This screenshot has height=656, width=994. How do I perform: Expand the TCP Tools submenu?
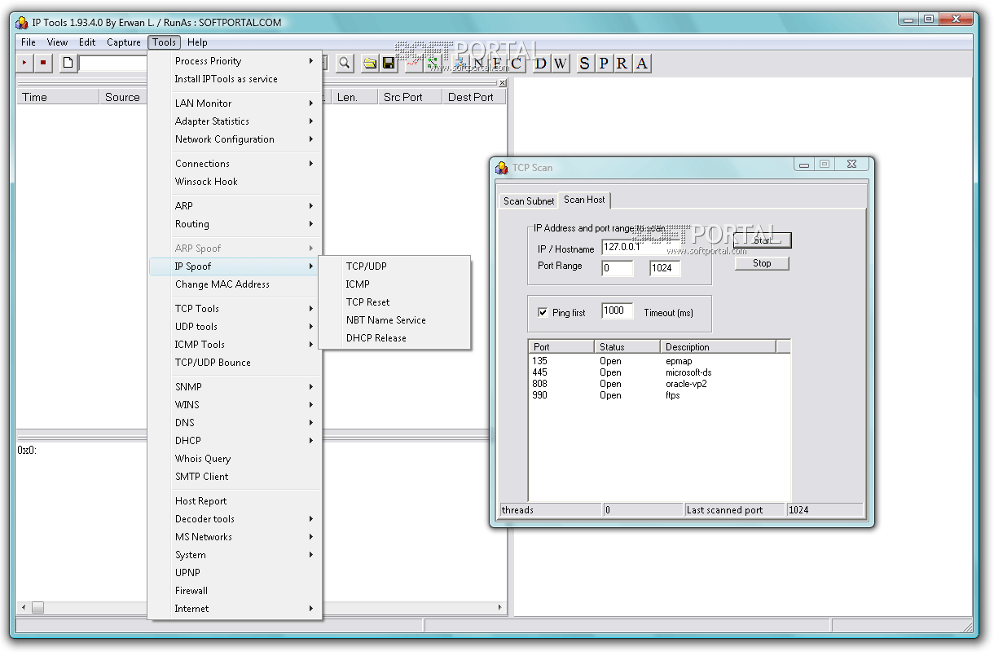[235, 309]
